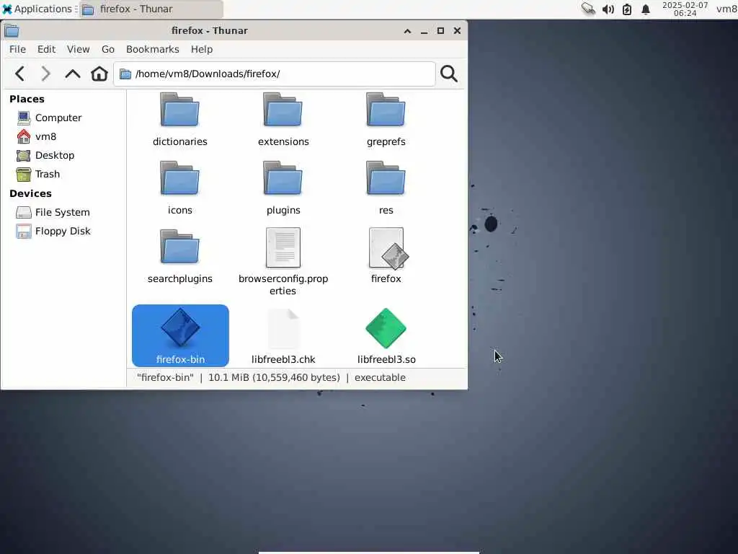Open the Bookmarks menu
Image resolution: width=738 pixels, height=554 pixels.
tap(153, 50)
